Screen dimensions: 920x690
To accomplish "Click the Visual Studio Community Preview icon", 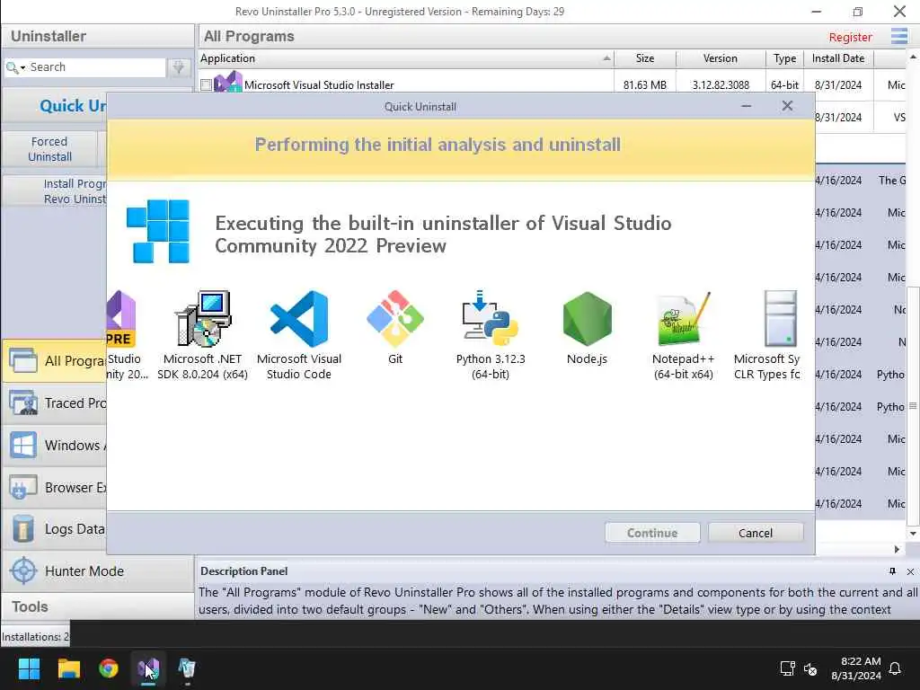I will [x=121, y=319].
